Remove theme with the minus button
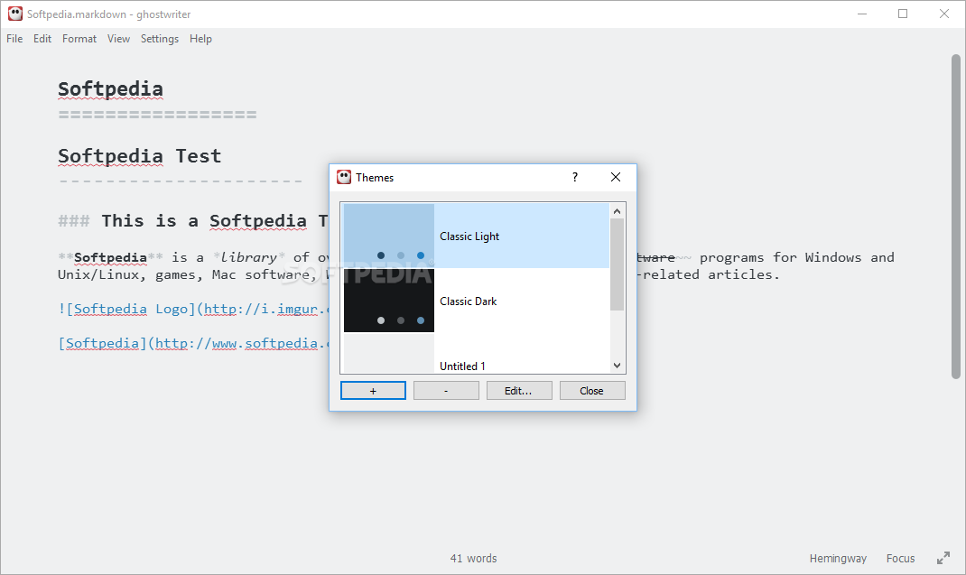The height and width of the screenshot is (575, 966). (446, 391)
